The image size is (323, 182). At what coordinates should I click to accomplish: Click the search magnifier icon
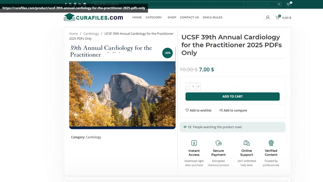(279, 4)
